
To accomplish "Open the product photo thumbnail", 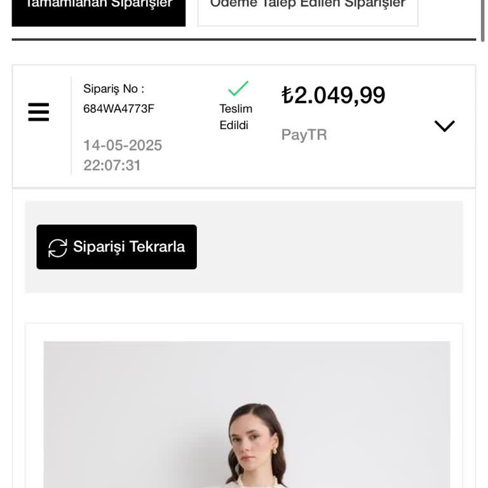I will click(247, 414).
